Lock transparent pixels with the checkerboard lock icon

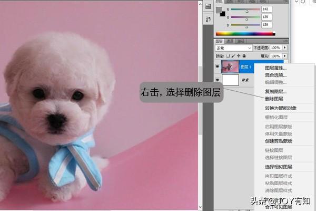pyautogui.click(x=228, y=56)
